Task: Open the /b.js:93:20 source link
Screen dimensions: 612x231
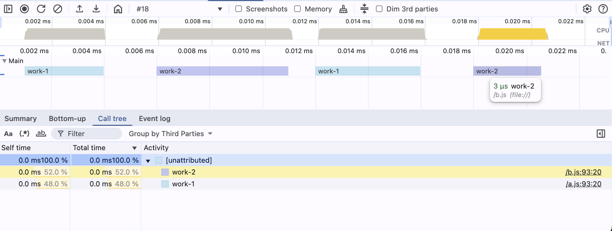Action: click(584, 172)
